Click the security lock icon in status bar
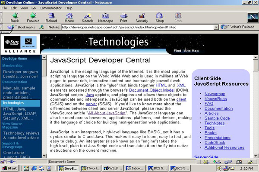The width and height of the screenshot is (259, 172). pos(3,162)
